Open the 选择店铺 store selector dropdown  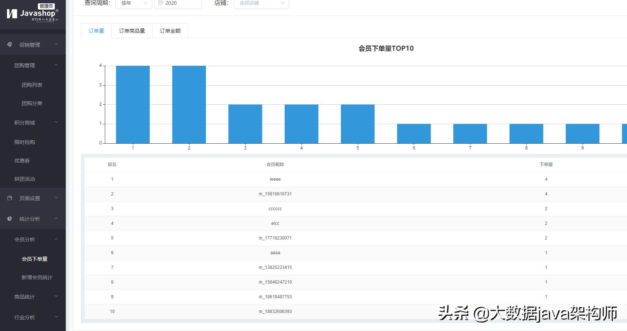coord(261,3)
